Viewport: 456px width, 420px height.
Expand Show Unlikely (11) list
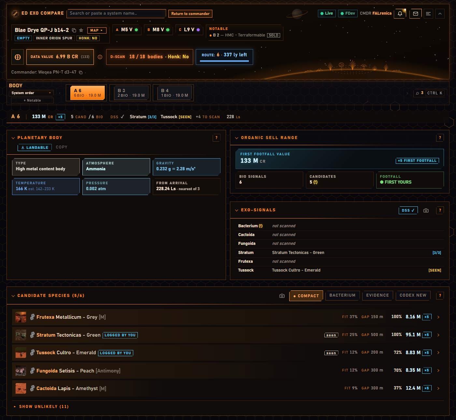point(41,407)
